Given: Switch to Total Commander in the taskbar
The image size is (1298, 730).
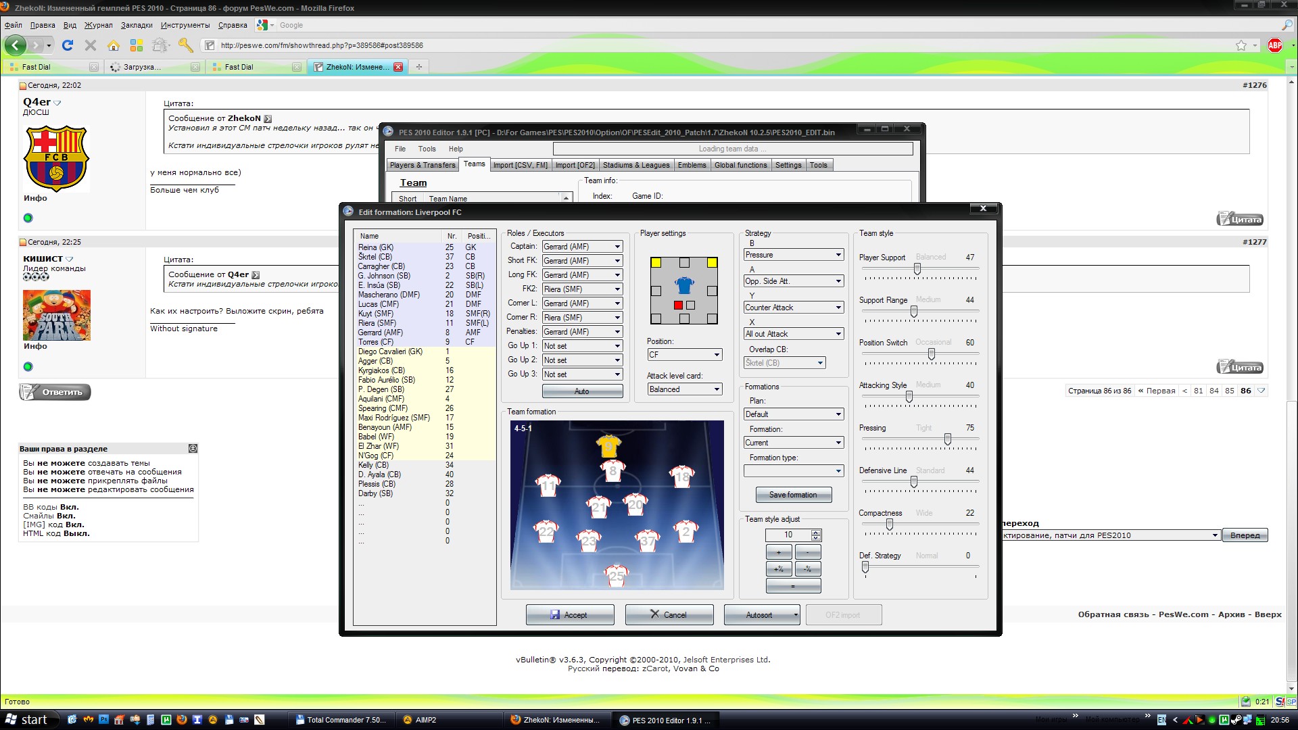Looking at the screenshot, I should click(341, 720).
